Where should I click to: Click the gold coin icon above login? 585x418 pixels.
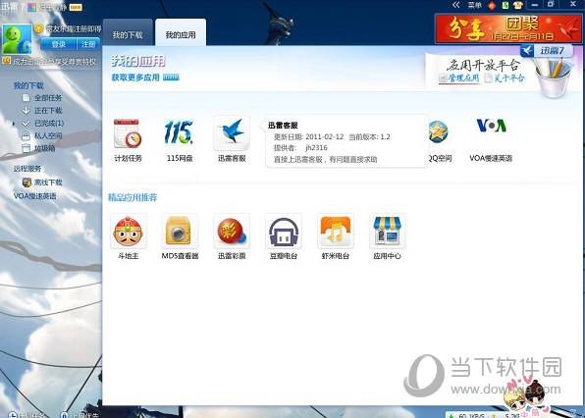point(38,28)
